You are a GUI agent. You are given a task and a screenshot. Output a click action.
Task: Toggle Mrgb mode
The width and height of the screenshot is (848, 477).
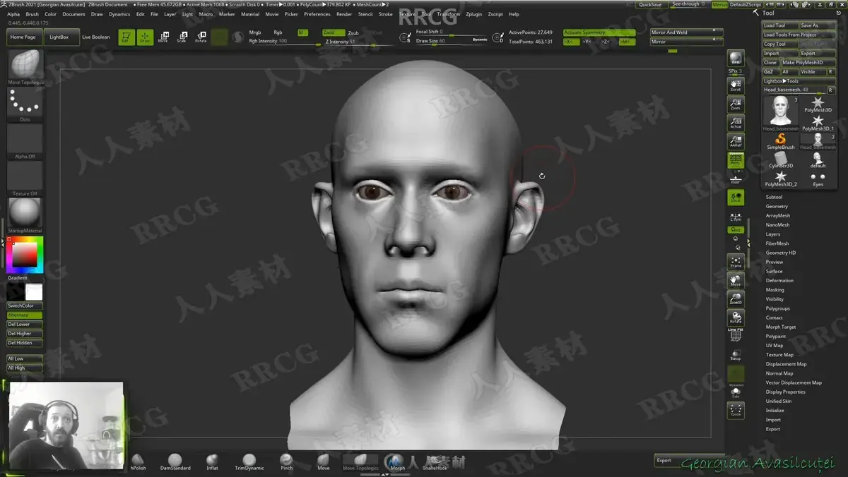[255, 32]
